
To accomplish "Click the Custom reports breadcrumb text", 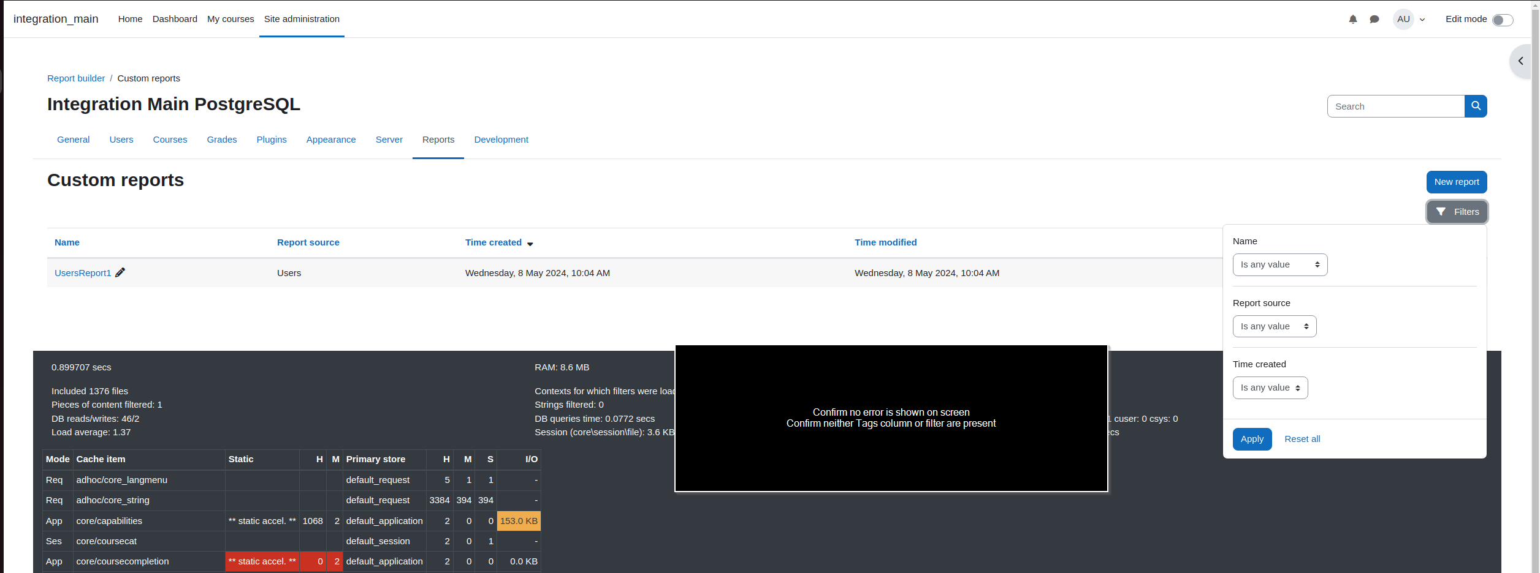I will (149, 78).
